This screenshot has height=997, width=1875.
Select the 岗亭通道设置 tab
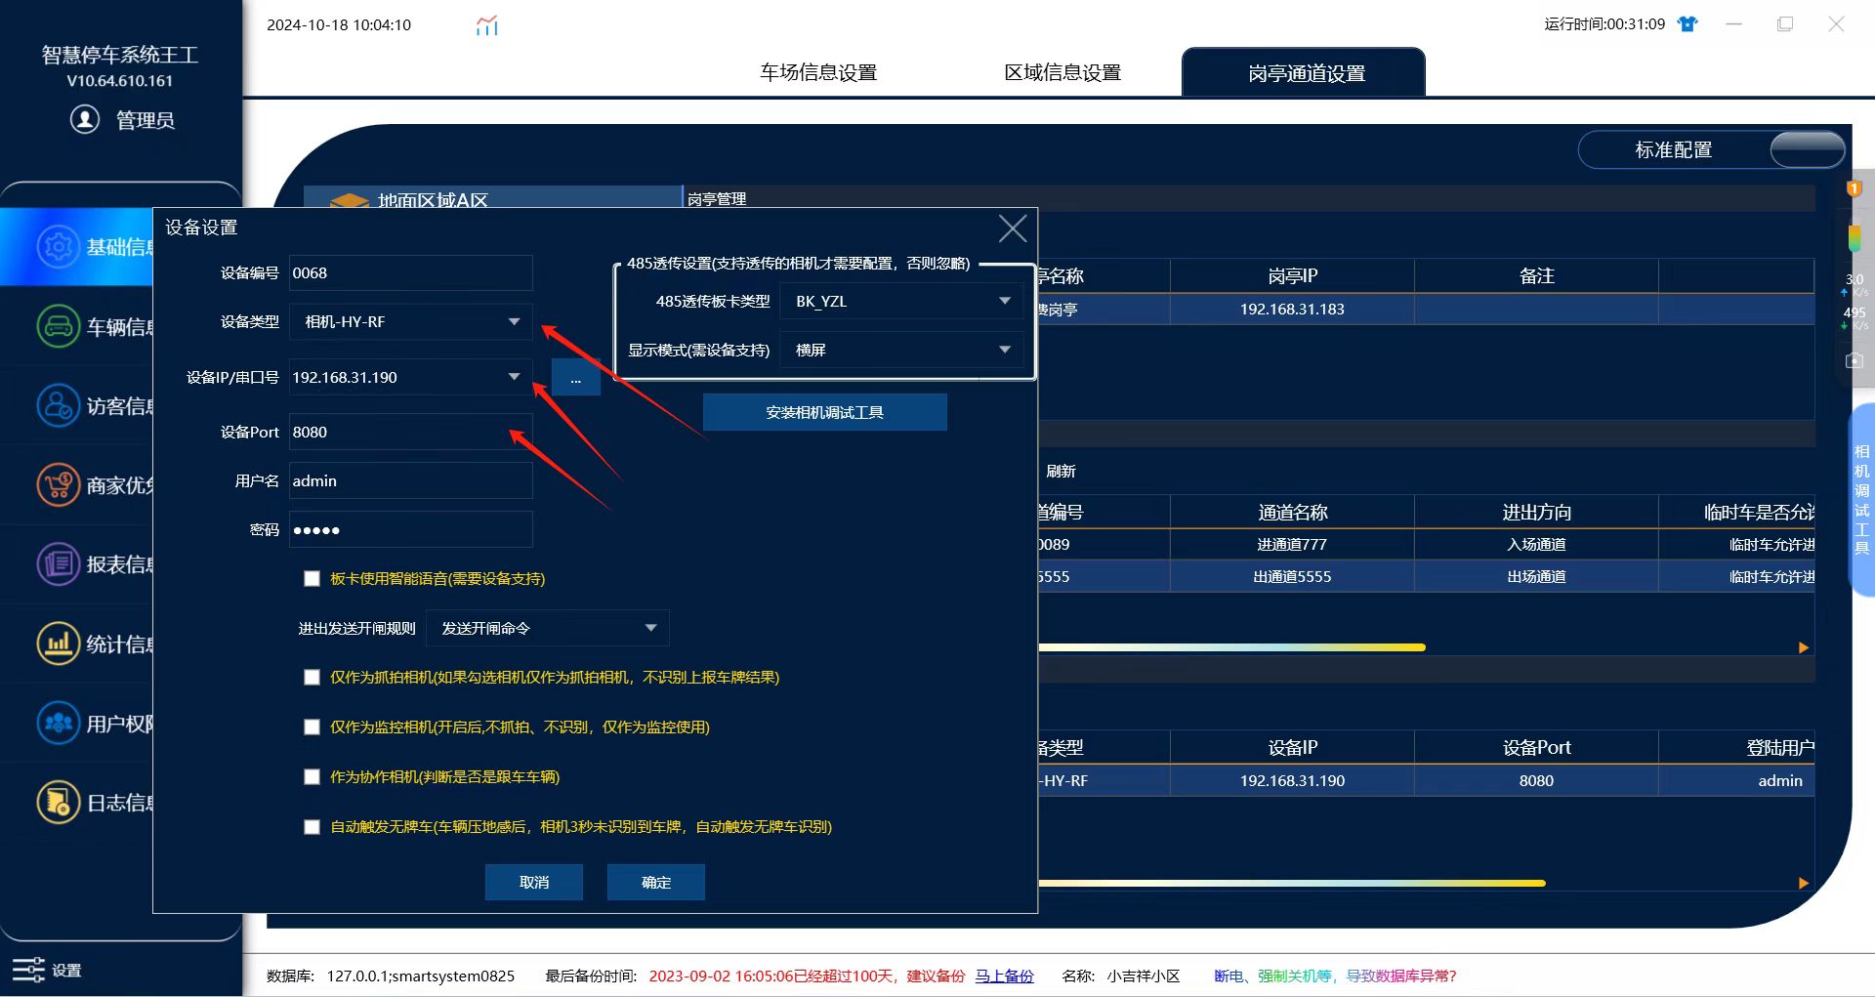(x=1304, y=72)
